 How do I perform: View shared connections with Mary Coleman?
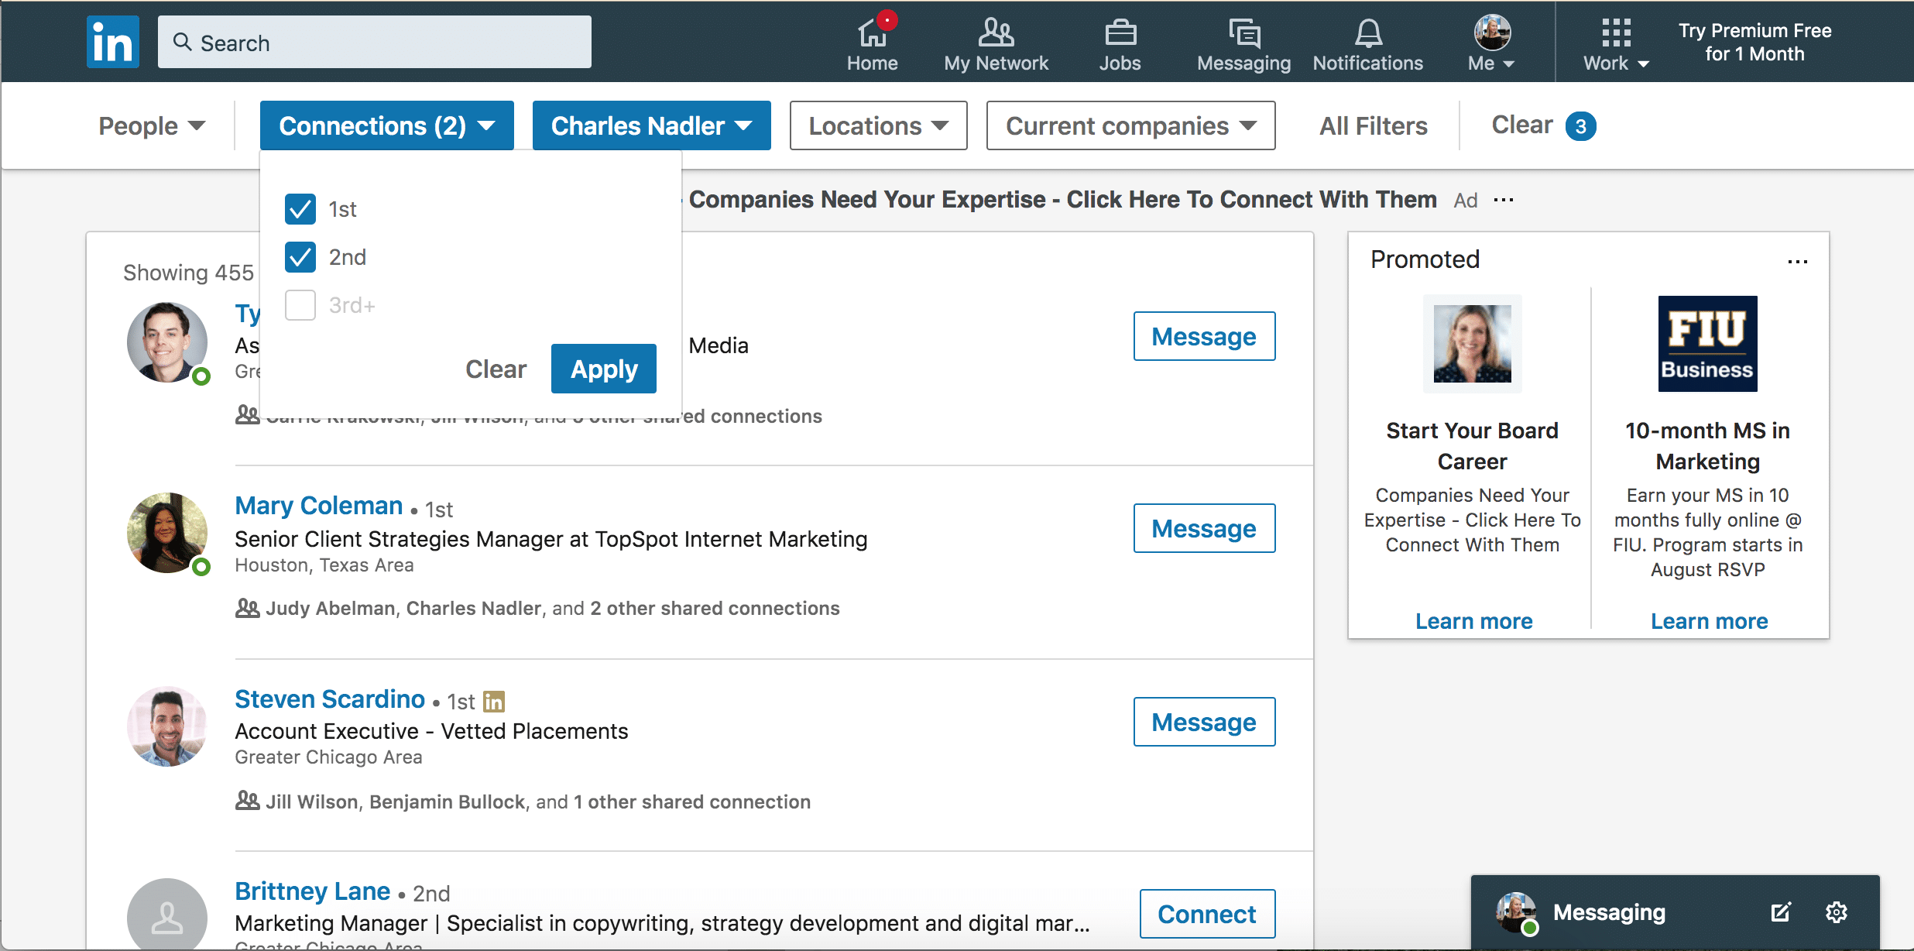point(553,608)
